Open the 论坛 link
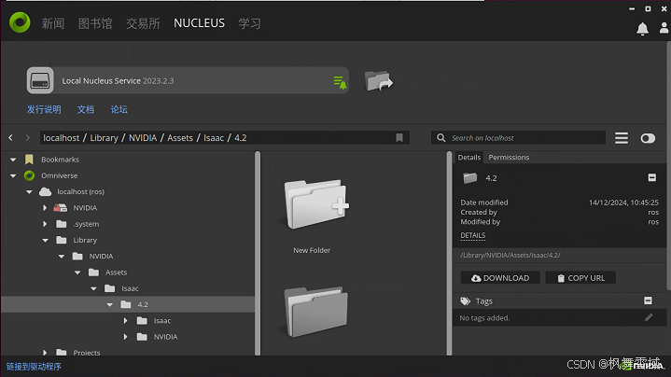This screenshot has height=377, width=671. [119, 109]
